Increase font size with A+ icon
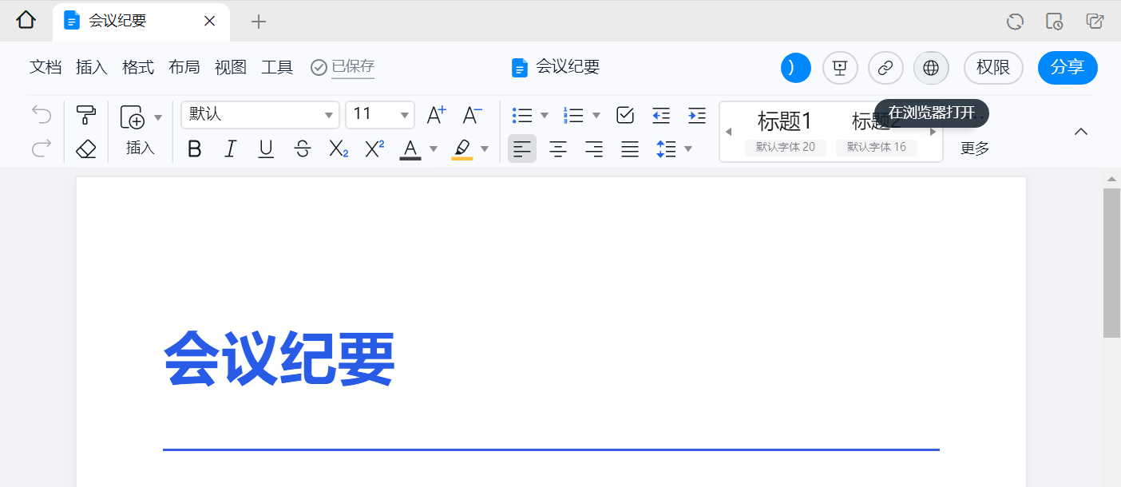The height and width of the screenshot is (487, 1121). pos(436,115)
